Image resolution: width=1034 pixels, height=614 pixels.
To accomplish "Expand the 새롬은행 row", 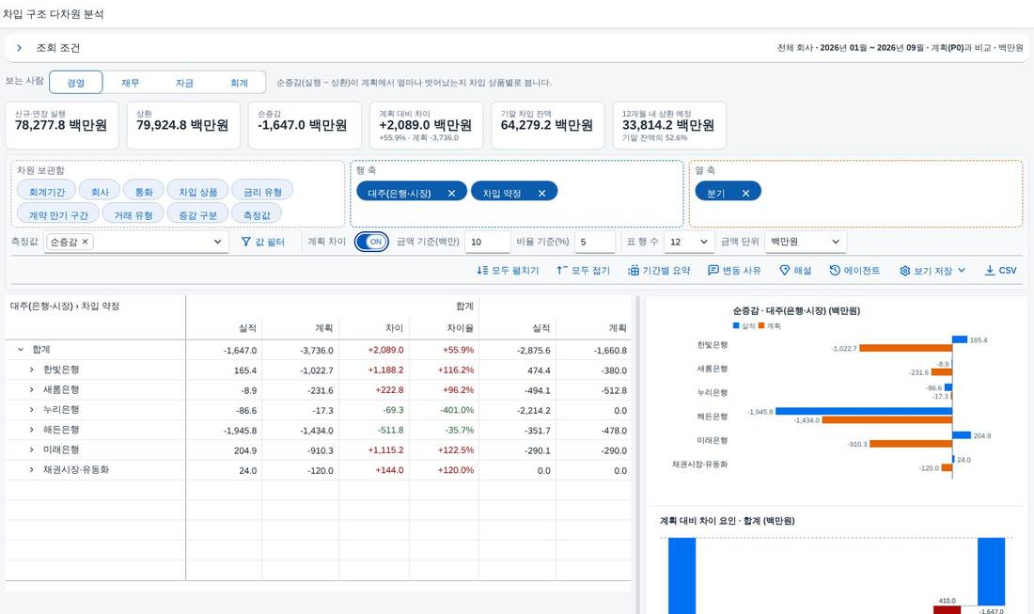I will tap(31, 390).
